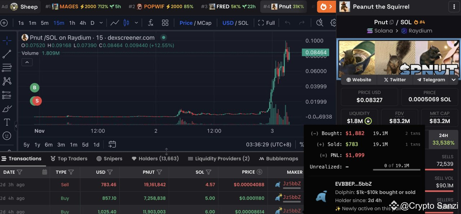461x214 pixels.
Task: Select the 24H stats tab
Action: pos(444,139)
